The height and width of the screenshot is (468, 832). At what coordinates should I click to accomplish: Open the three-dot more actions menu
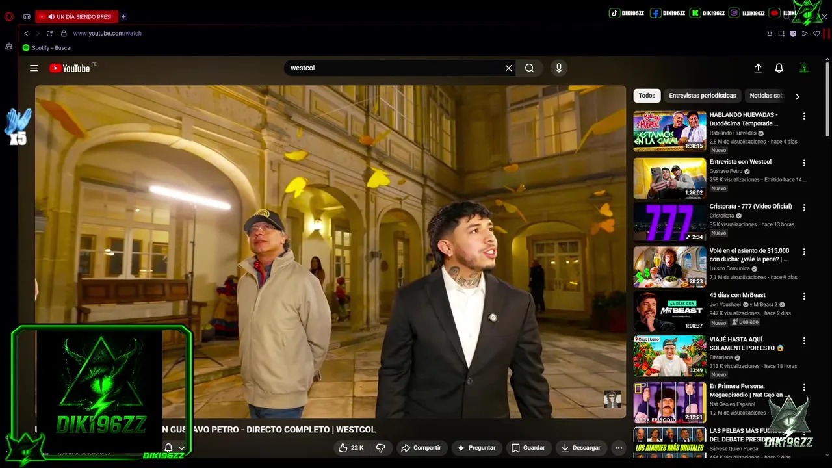(x=619, y=448)
